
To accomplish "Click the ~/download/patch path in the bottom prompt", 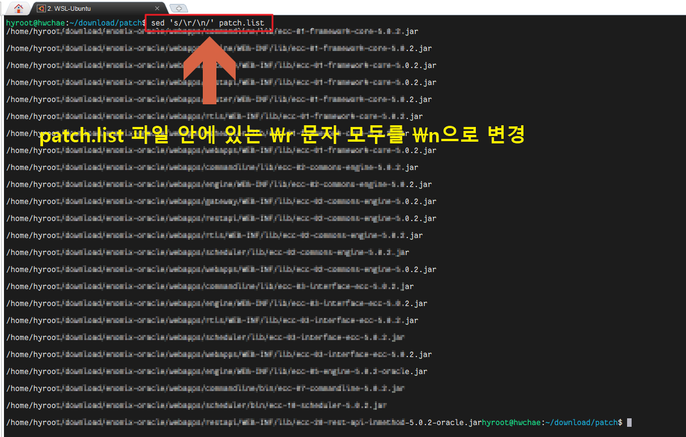I will click(585, 422).
